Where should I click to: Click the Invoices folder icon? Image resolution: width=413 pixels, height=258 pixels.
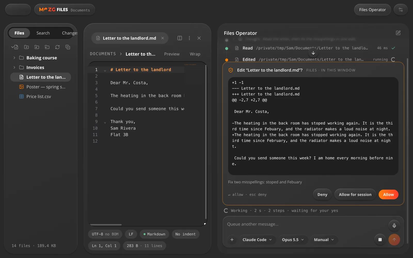[x=21, y=67]
